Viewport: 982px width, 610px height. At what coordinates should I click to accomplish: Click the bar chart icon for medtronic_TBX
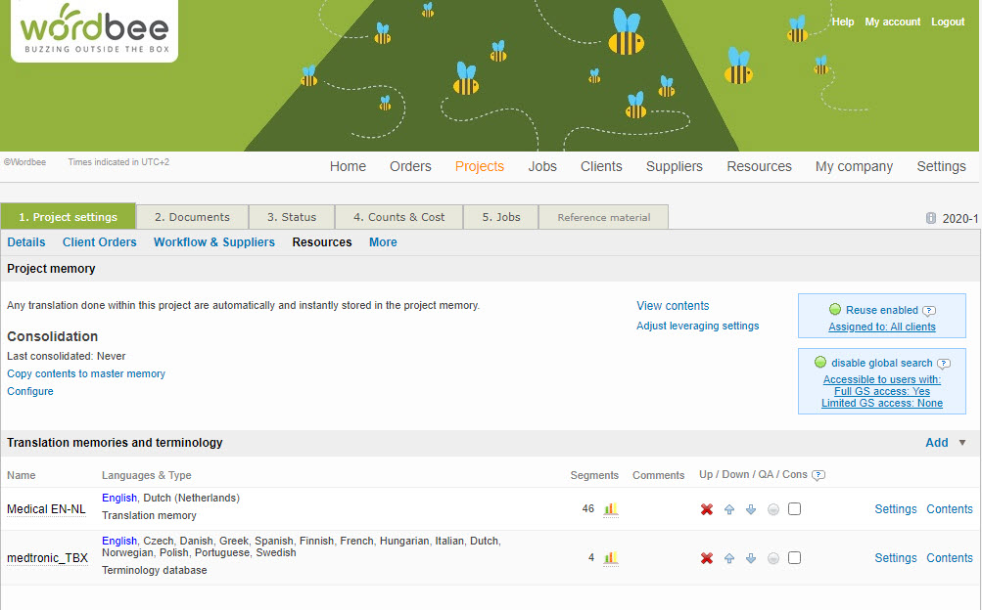[x=611, y=557]
